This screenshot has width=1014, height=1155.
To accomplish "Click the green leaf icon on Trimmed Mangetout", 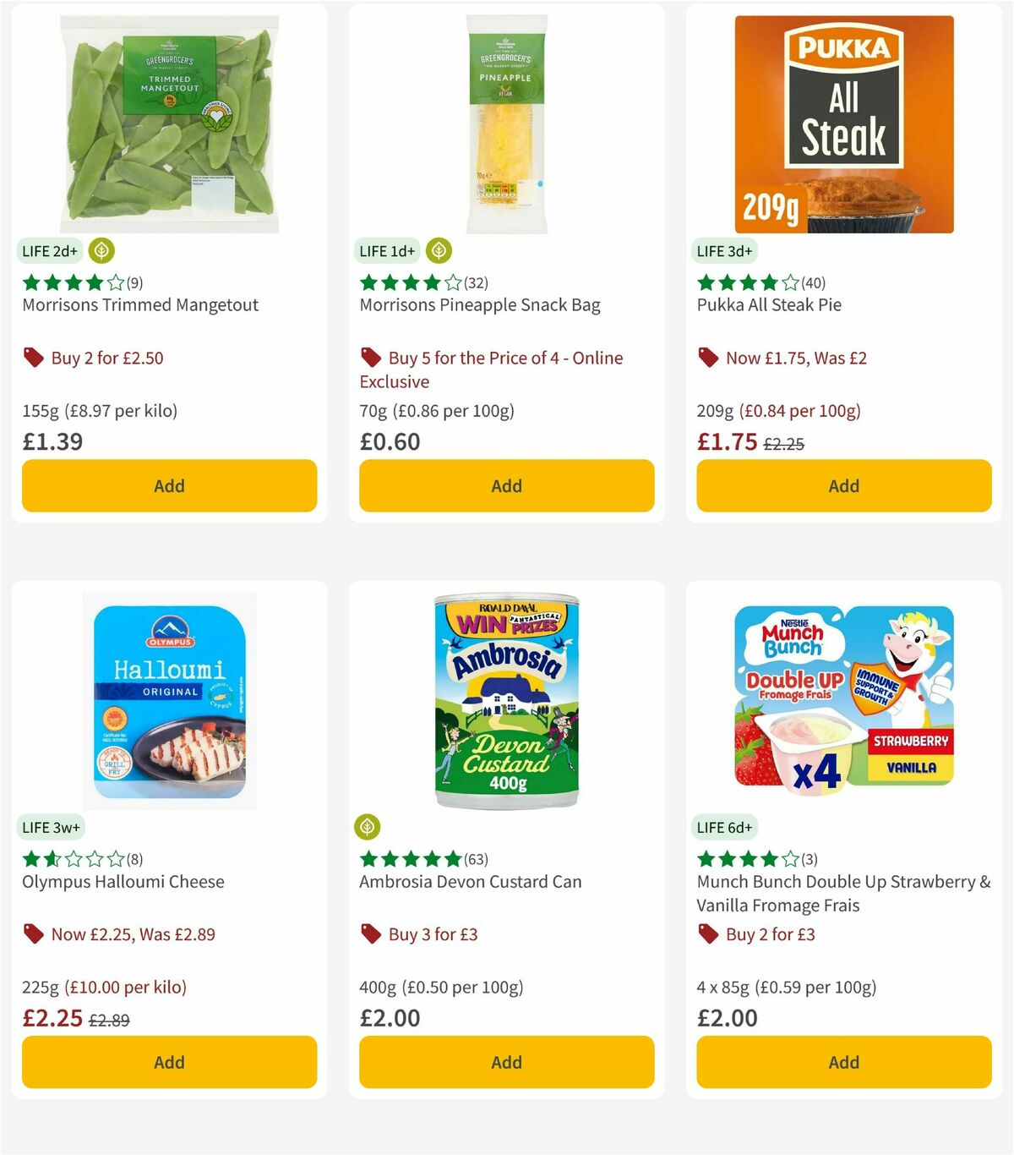I will click(102, 251).
